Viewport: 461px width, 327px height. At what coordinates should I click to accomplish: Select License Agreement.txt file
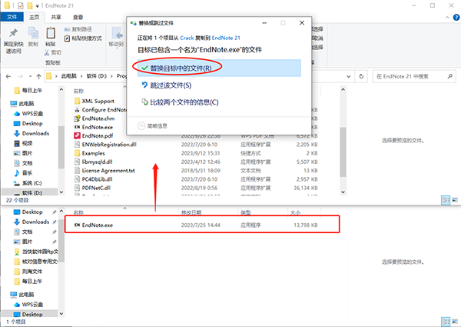tap(104, 170)
